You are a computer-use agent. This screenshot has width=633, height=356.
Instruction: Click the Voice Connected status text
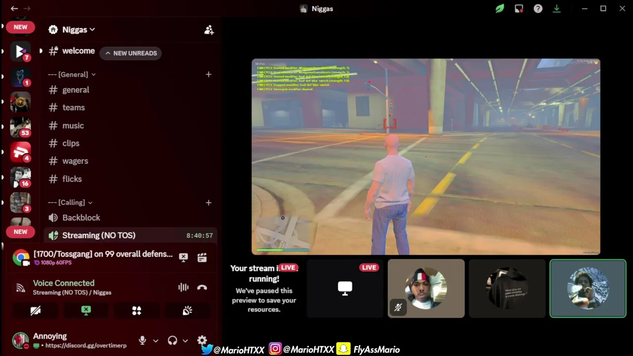63,283
